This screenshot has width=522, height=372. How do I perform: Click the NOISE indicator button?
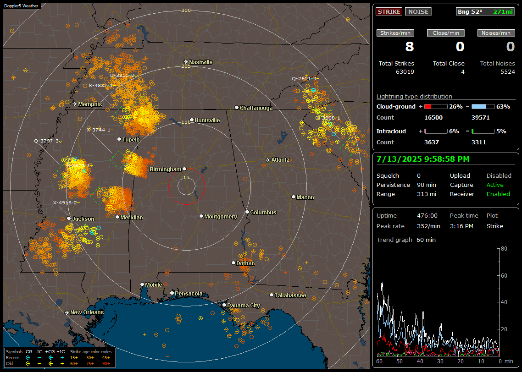tap(418, 11)
